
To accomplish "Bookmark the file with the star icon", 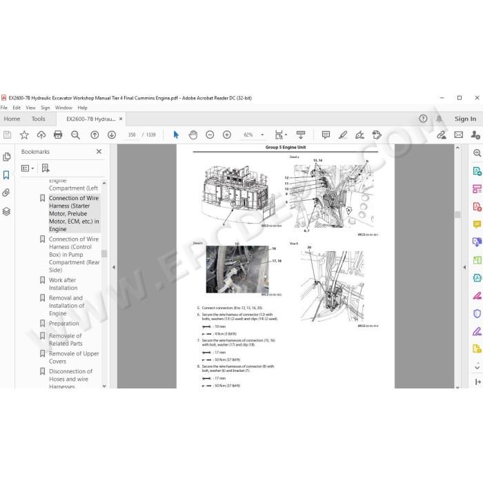I will (x=24, y=135).
